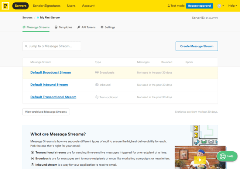Click the green Help chat bubble

pyautogui.click(x=227, y=156)
